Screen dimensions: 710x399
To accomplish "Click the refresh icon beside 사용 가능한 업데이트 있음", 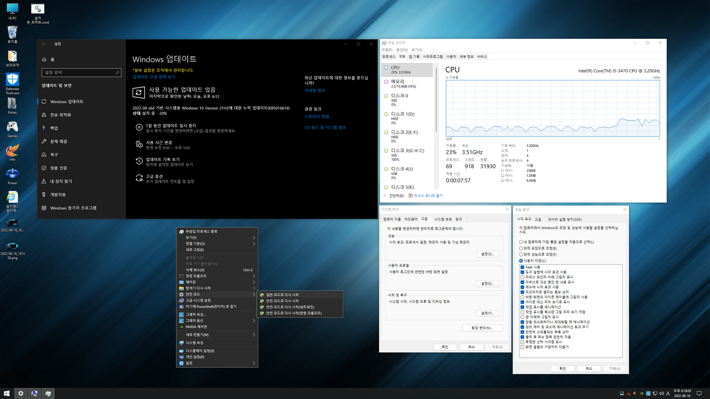I will 138,93.
